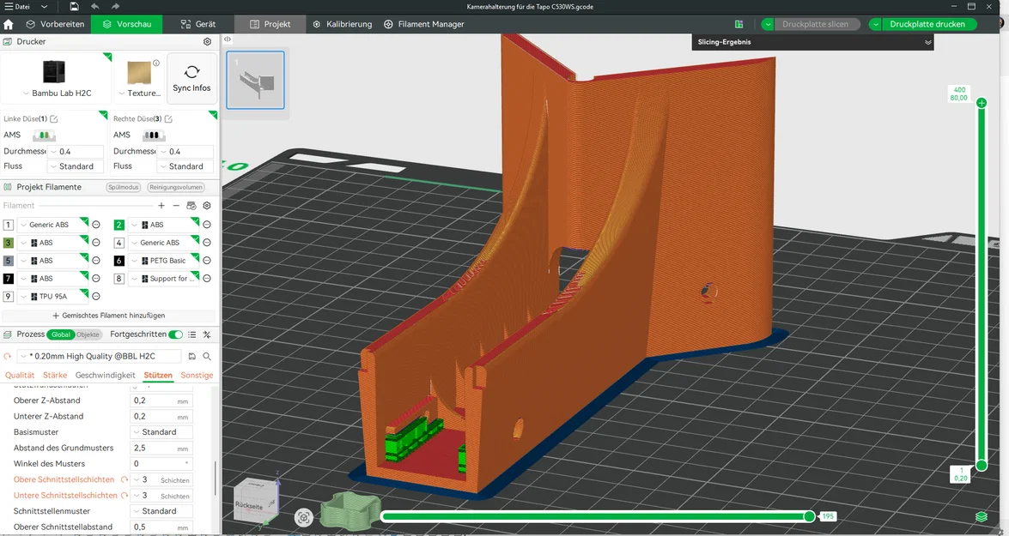Click the horizontal move slider handle at 195

point(810,516)
